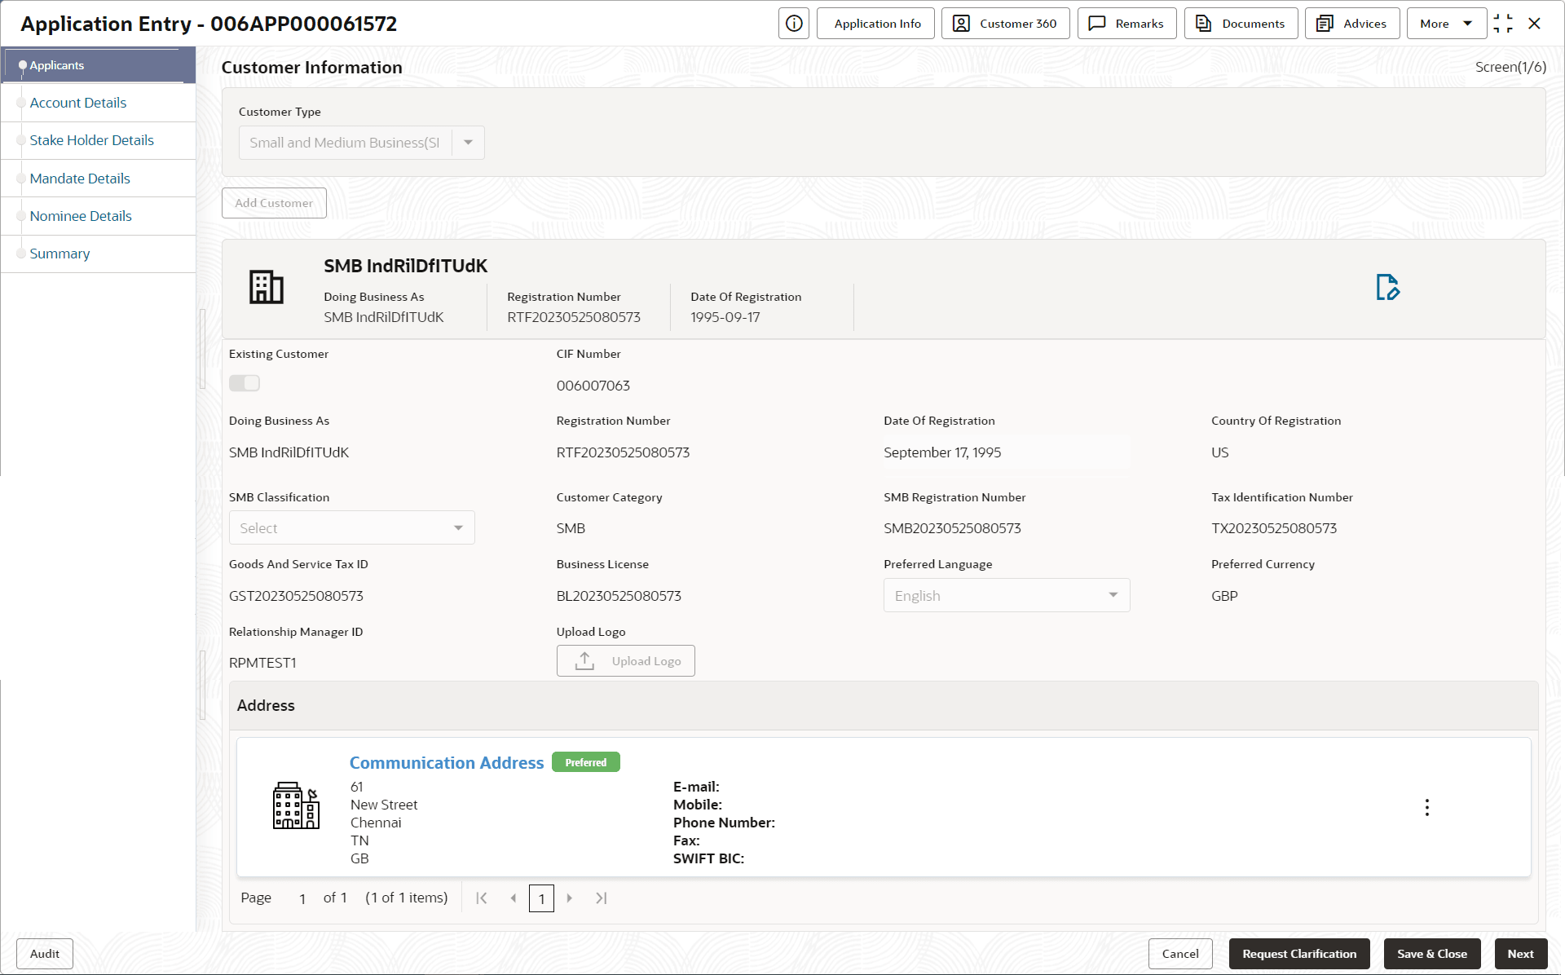Go to Stake Holder Details step
This screenshot has height=975, width=1565.
[91, 140]
